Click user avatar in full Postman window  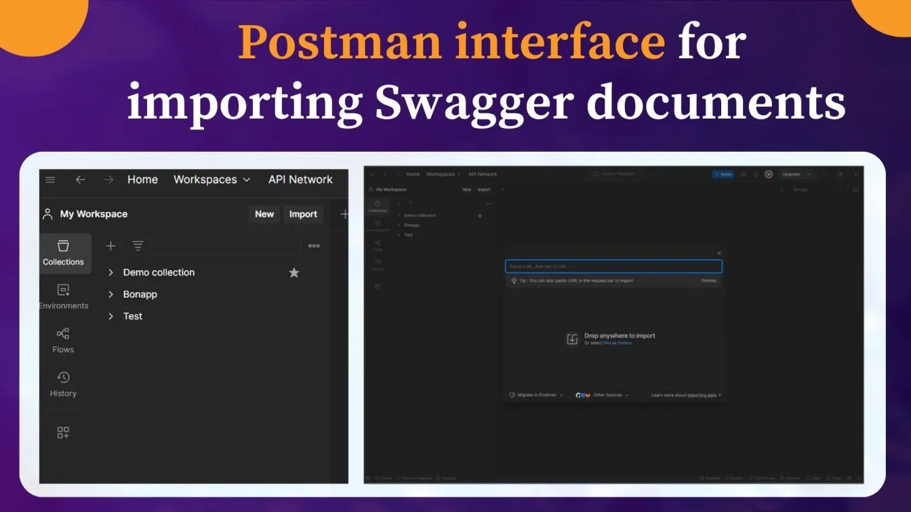pos(769,174)
